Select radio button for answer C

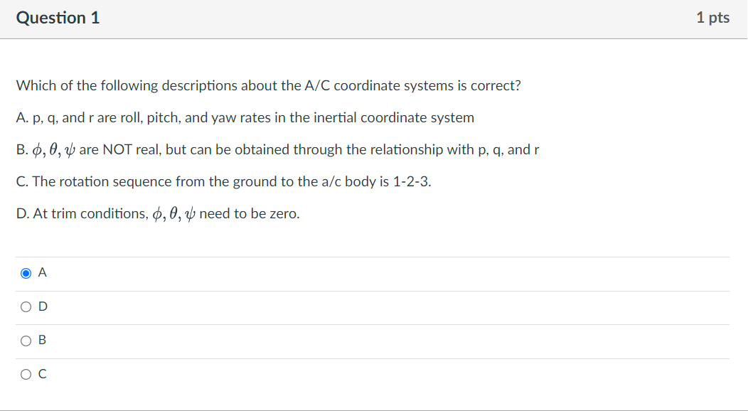point(26,373)
